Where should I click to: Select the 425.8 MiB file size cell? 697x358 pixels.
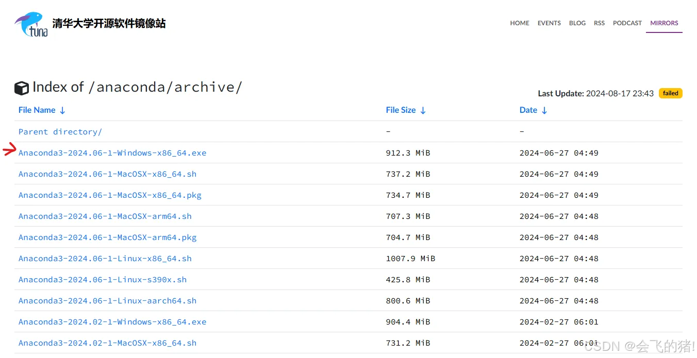pyautogui.click(x=408, y=280)
